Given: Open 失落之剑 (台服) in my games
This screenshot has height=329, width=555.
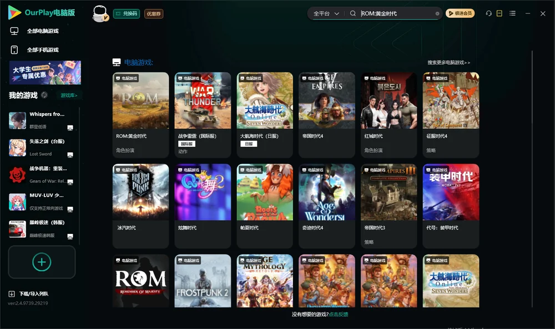Looking at the screenshot, I should 42,147.
